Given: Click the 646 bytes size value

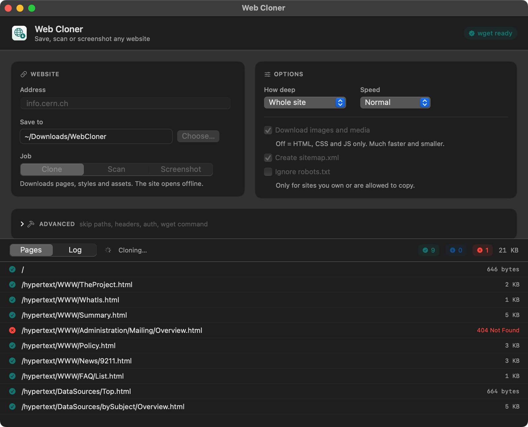Looking at the screenshot, I should (503, 269).
